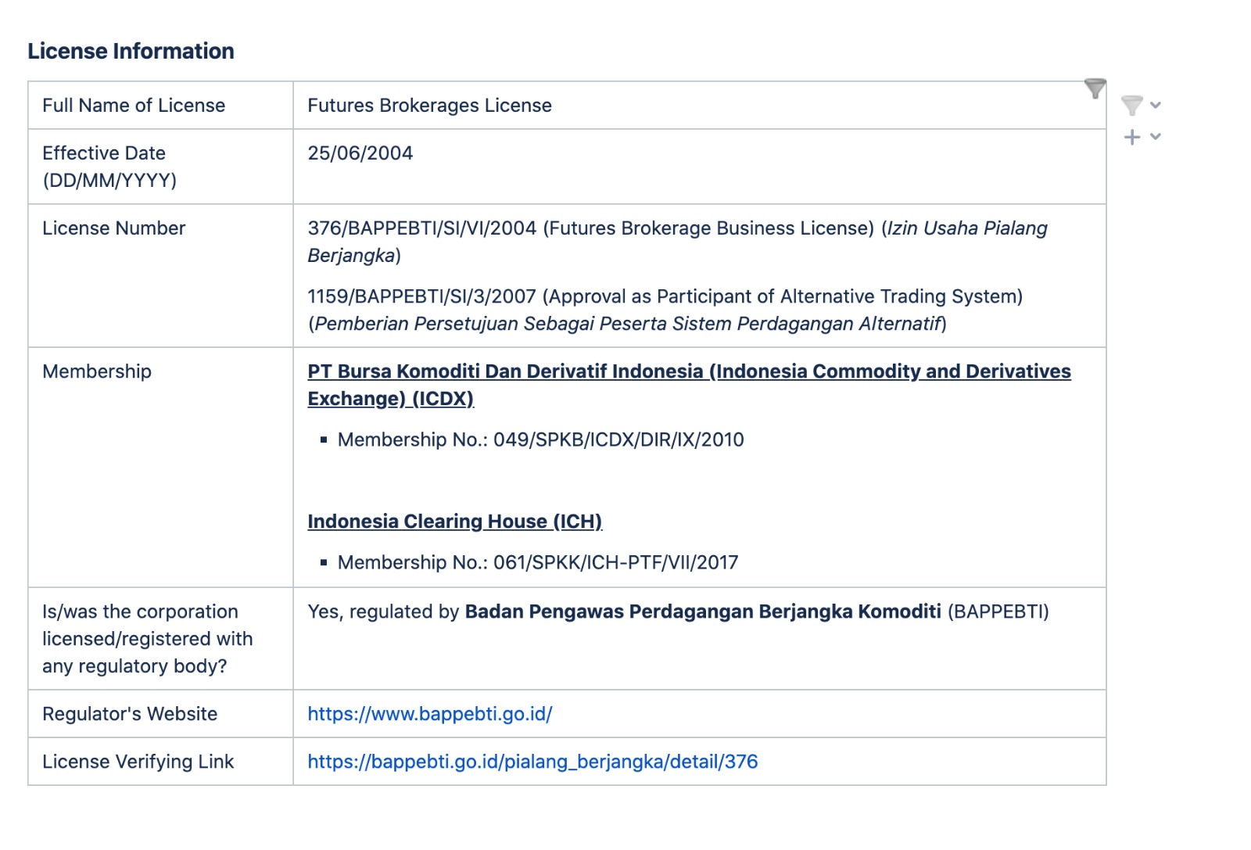Click the Futures Brokerages License value
1251x850 pixels.
click(429, 106)
